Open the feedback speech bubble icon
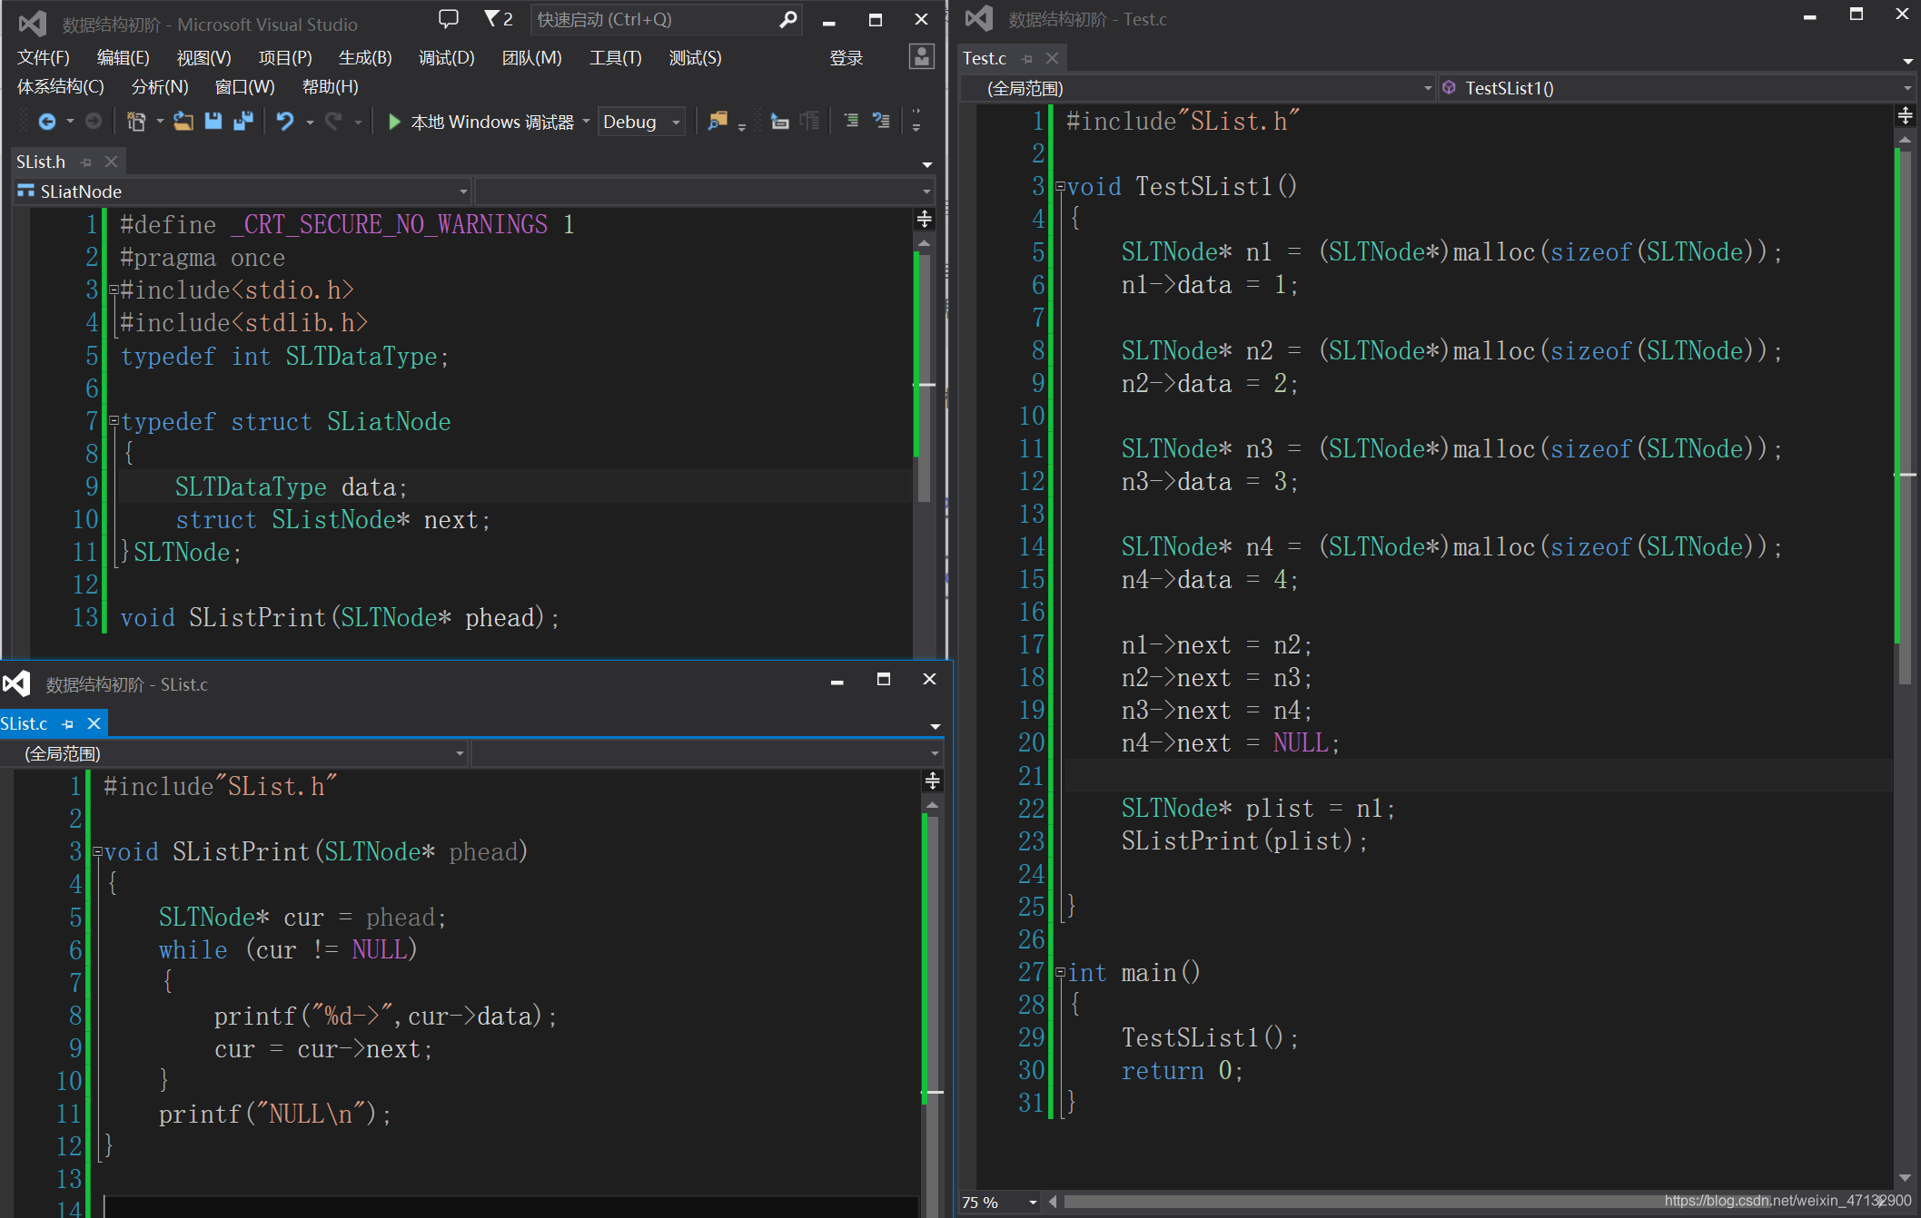The height and width of the screenshot is (1218, 1921). click(449, 19)
